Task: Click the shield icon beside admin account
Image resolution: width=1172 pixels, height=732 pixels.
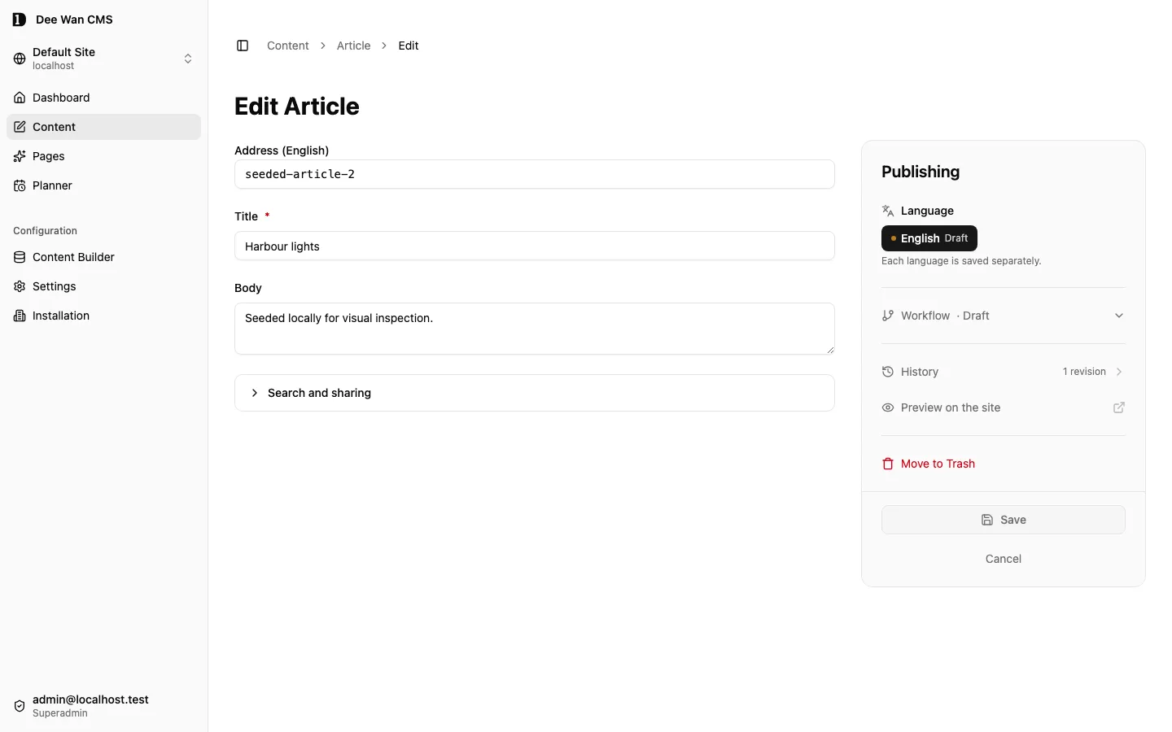Action: point(20,706)
